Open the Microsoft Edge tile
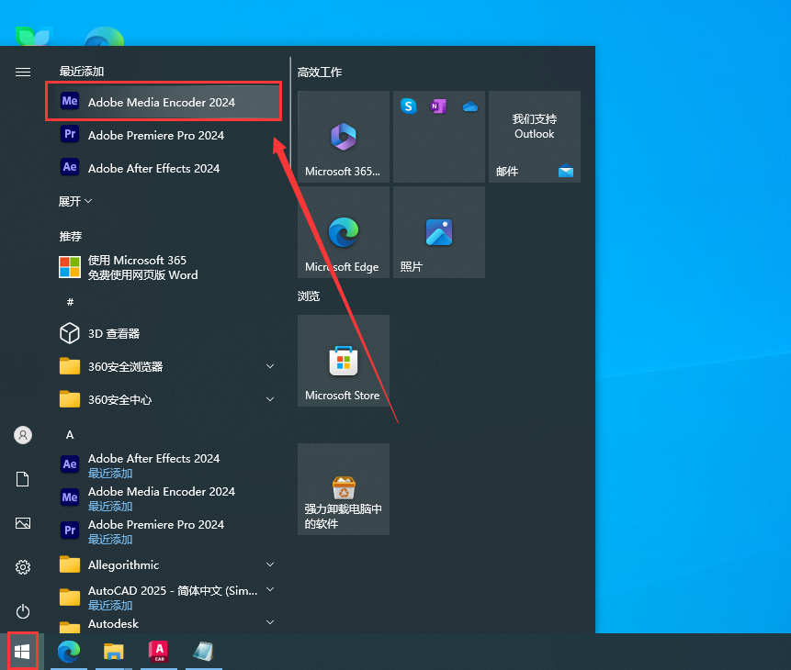 [x=344, y=232]
